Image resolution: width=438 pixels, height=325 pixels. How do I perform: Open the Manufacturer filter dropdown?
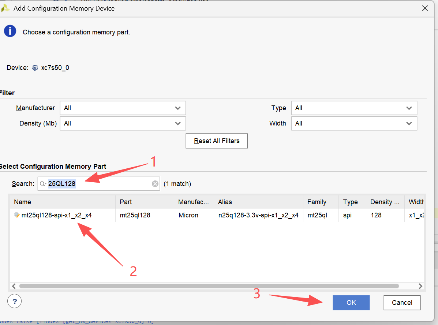tap(123, 108)
